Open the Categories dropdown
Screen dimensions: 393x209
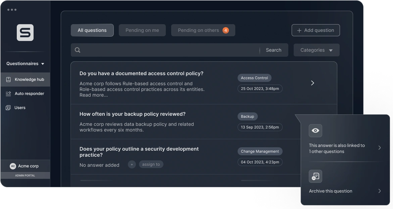coord(316,50)
